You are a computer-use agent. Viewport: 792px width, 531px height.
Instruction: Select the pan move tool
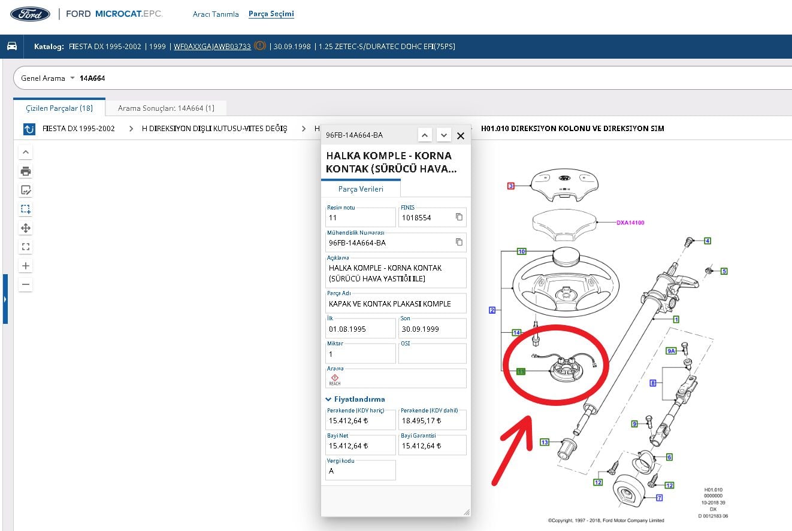(25, 227)
